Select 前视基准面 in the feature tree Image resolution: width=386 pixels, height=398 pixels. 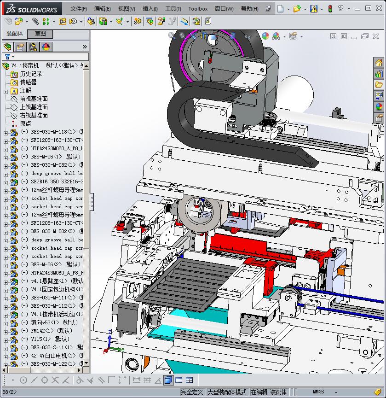[x=34, y=99]
